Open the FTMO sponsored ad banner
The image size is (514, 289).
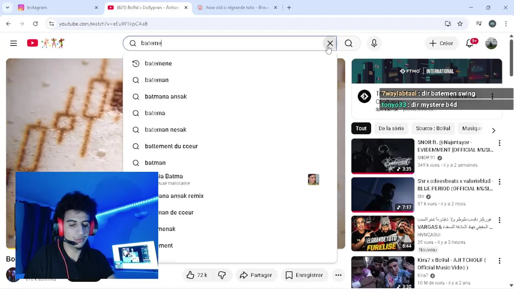point(426,71)
